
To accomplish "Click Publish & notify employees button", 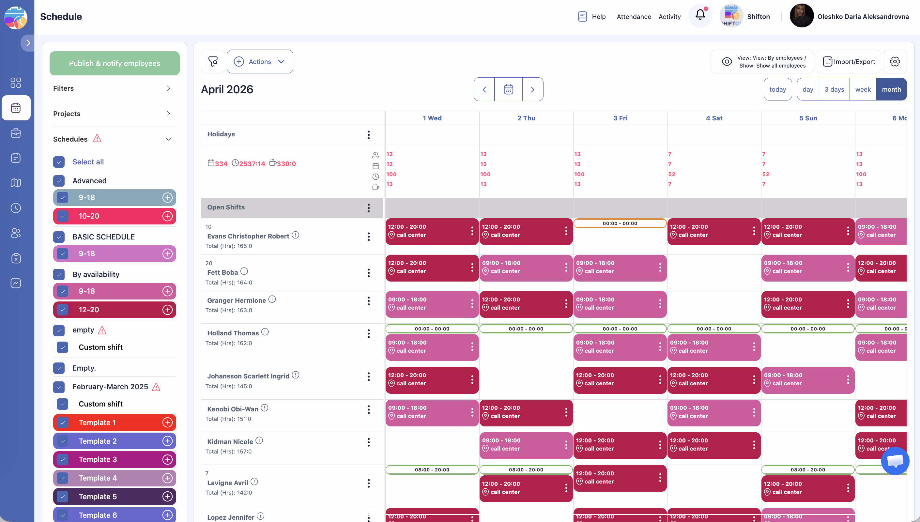I will coord(114,64).
